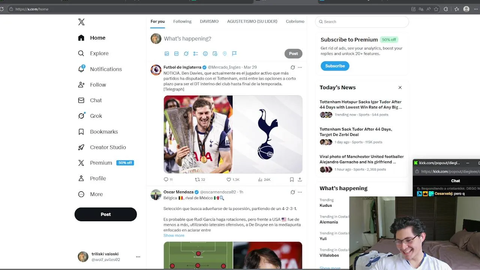Add a GIF to new post
Image resolution: width=480 pixels, height=270 pixels.
click(x=176, y=54)
